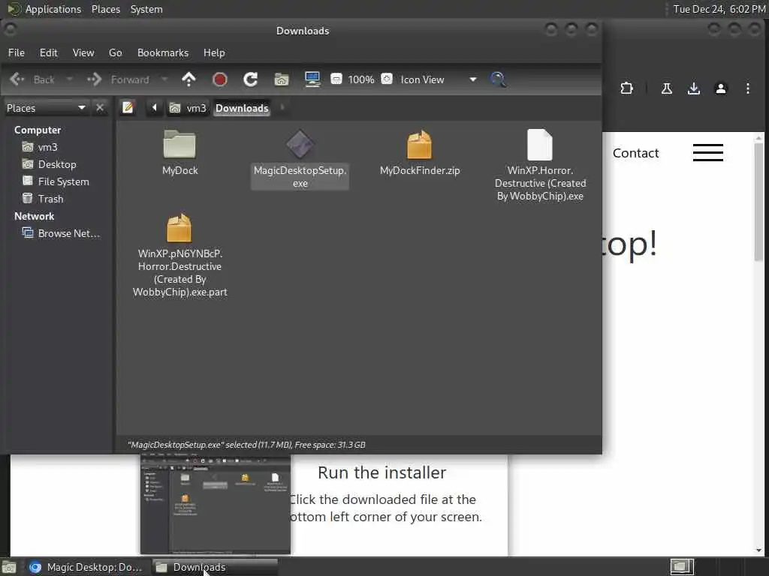Open the Go menu
The height and width of the screenshot is (576, 769).
pos(115,52)
